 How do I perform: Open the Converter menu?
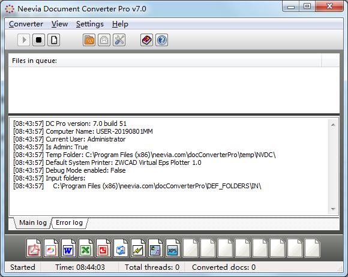pos(26,24)
